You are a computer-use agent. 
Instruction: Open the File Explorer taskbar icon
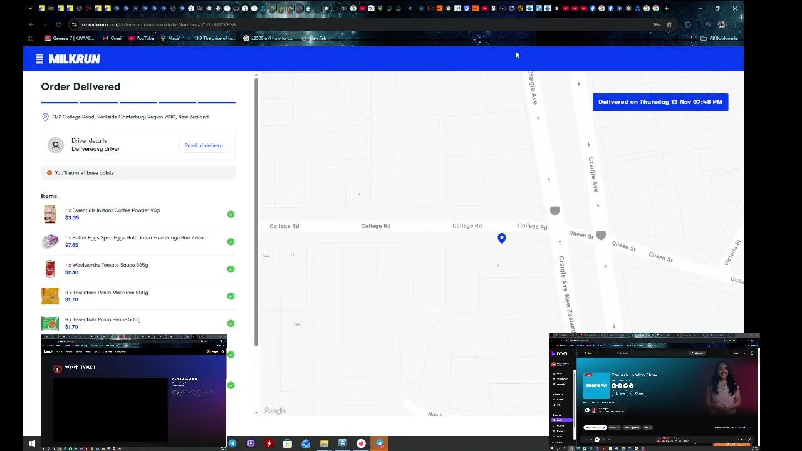click(324, 443)
